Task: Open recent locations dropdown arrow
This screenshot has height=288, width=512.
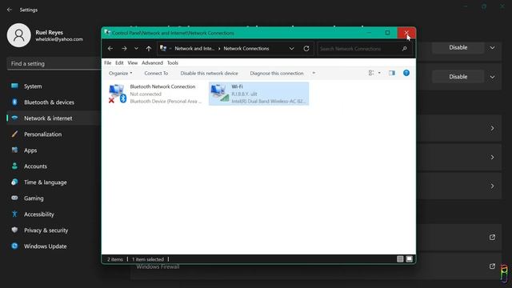Action: pyautogui.click(x=136, y=49)
